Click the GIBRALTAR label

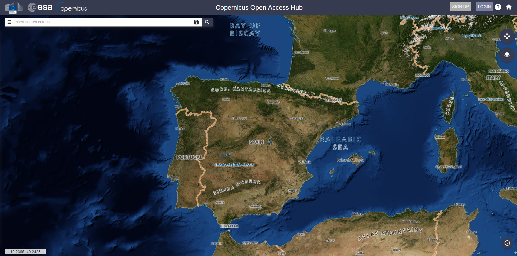229,226
